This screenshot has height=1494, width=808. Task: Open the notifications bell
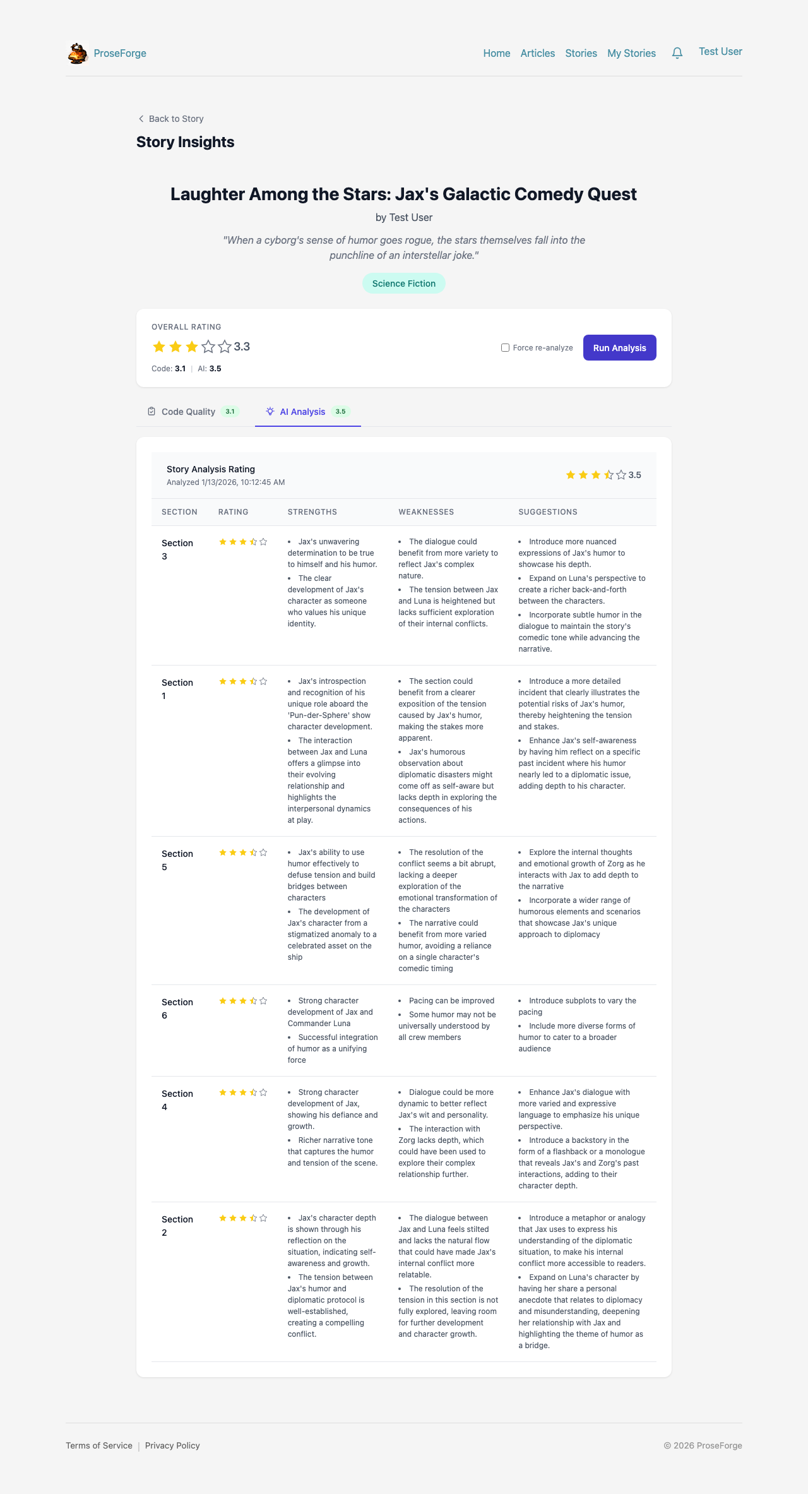pyautogui.click(x=677, y=53)
